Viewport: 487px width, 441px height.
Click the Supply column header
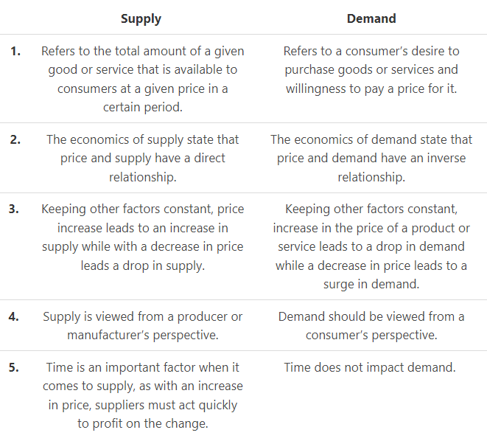click(142, 18)
